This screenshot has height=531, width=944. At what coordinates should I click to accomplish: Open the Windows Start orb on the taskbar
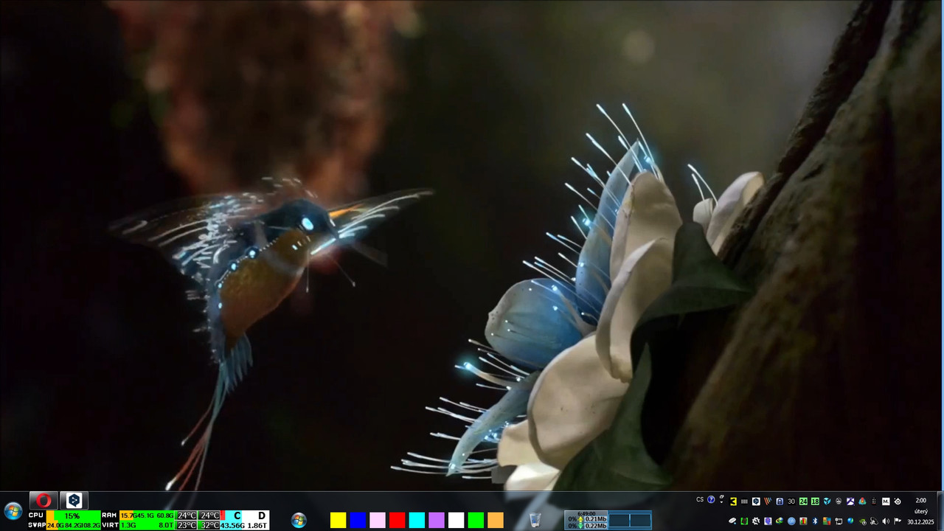[13, 511]
